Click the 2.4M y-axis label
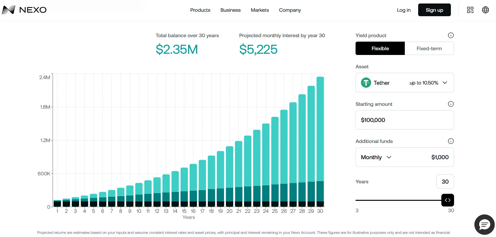 [45, 77]
